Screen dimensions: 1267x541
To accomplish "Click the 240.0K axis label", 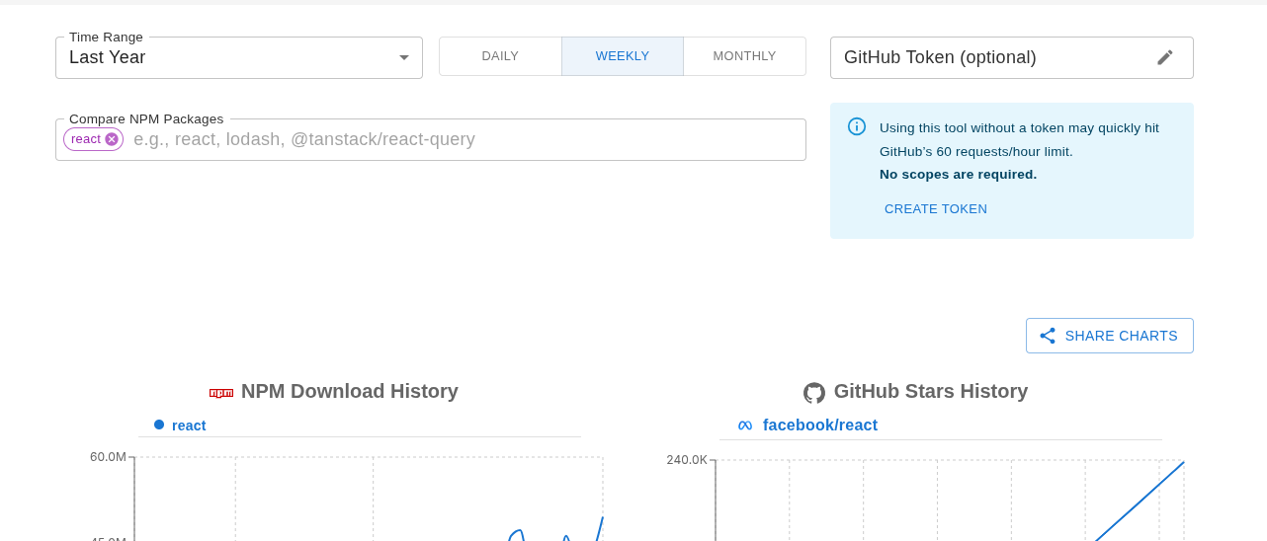I will tap(687, 460).
